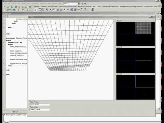Open the Search menu
The image size is (164, 123).
13,4
